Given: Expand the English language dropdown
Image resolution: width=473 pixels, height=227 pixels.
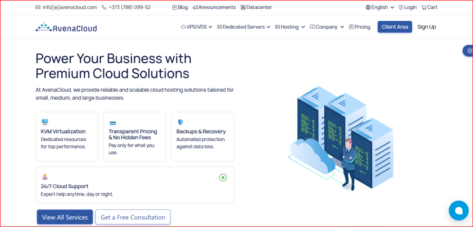Looking at the screenshot, I should tap(380, 7).
